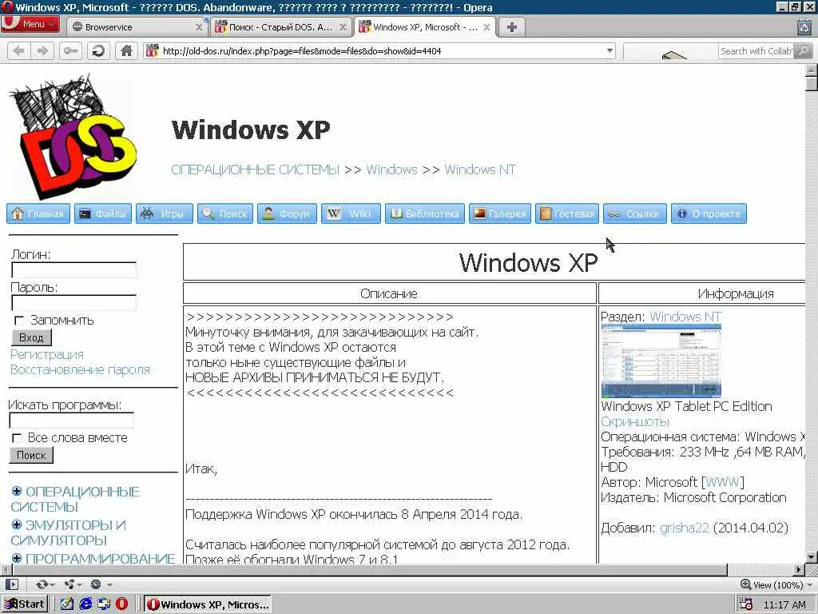Open the Скриншоты link

point(635,421)
